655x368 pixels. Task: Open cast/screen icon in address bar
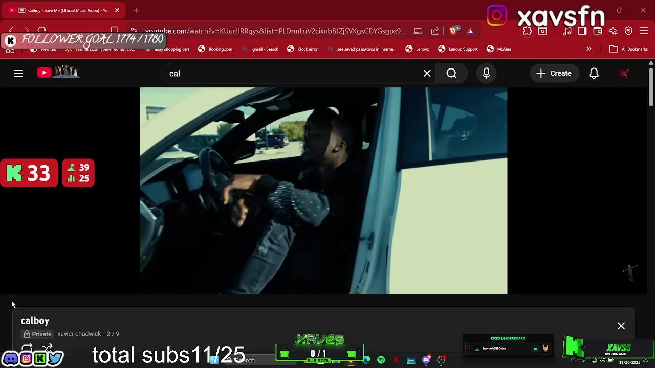click(x=418, y=31)
